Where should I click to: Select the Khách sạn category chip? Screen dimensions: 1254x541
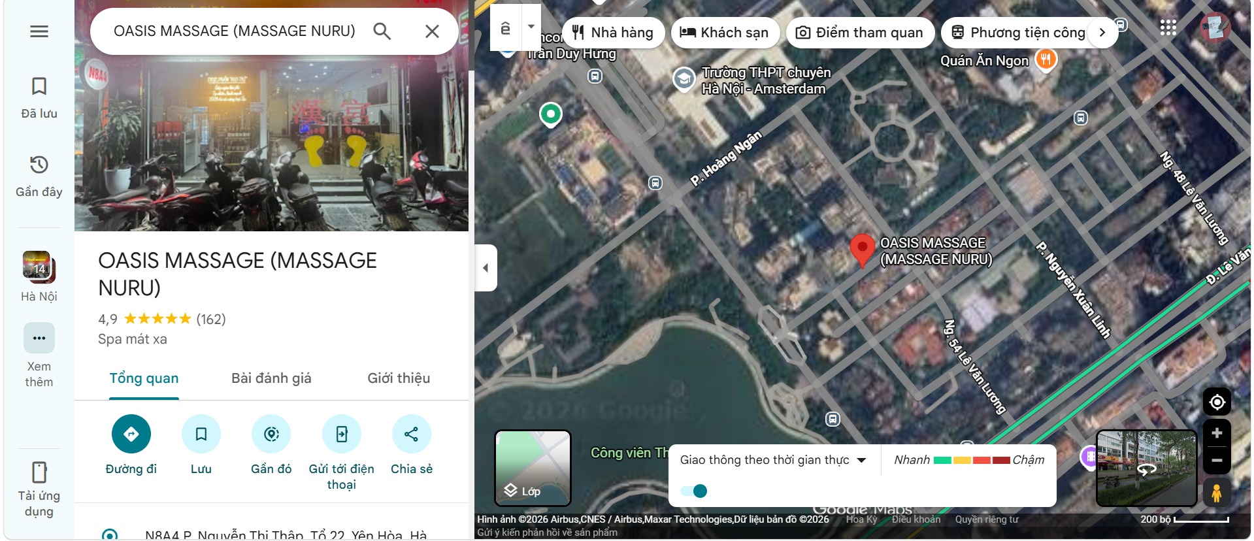[x=725, y=32]
